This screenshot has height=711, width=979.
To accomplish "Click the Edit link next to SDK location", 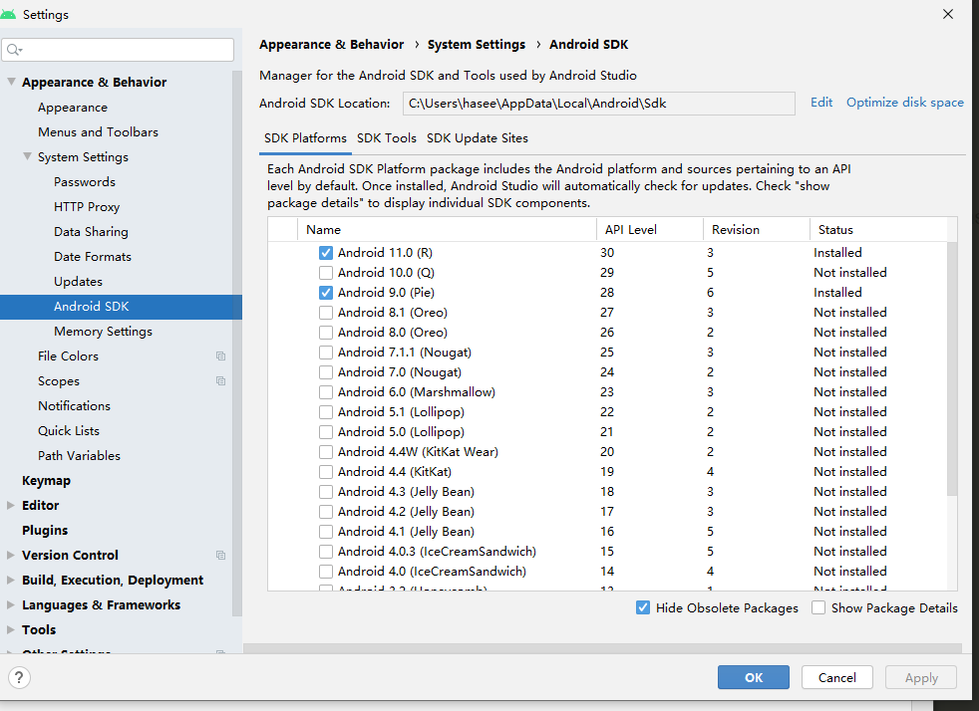I will (x=820, y=102).
